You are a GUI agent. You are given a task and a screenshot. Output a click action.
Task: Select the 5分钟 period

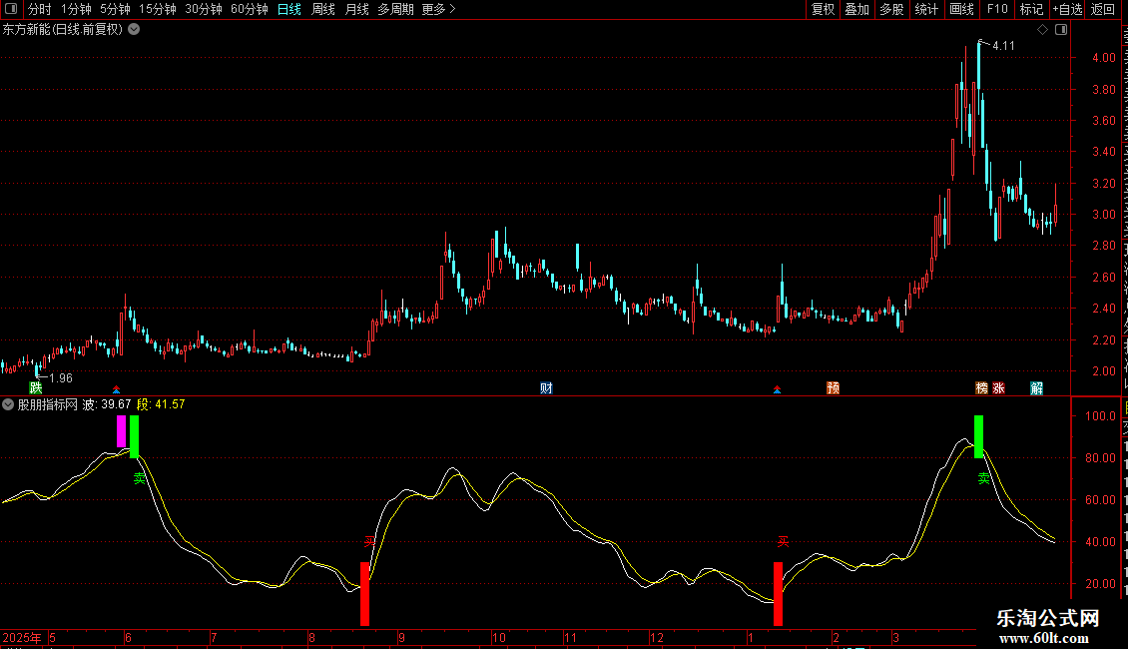click(115, 9)
